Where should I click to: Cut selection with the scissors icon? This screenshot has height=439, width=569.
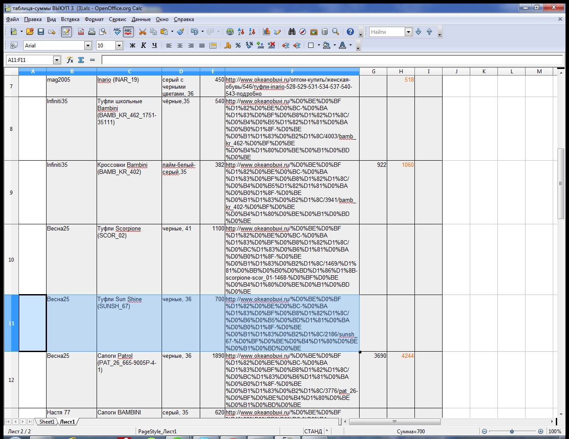click(142, 32)
